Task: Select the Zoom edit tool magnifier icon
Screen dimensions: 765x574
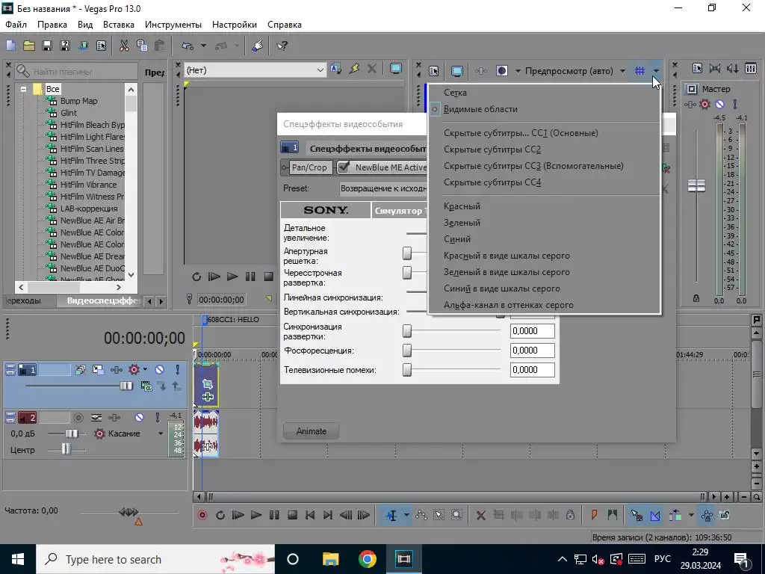Action: tap(456, 515)
